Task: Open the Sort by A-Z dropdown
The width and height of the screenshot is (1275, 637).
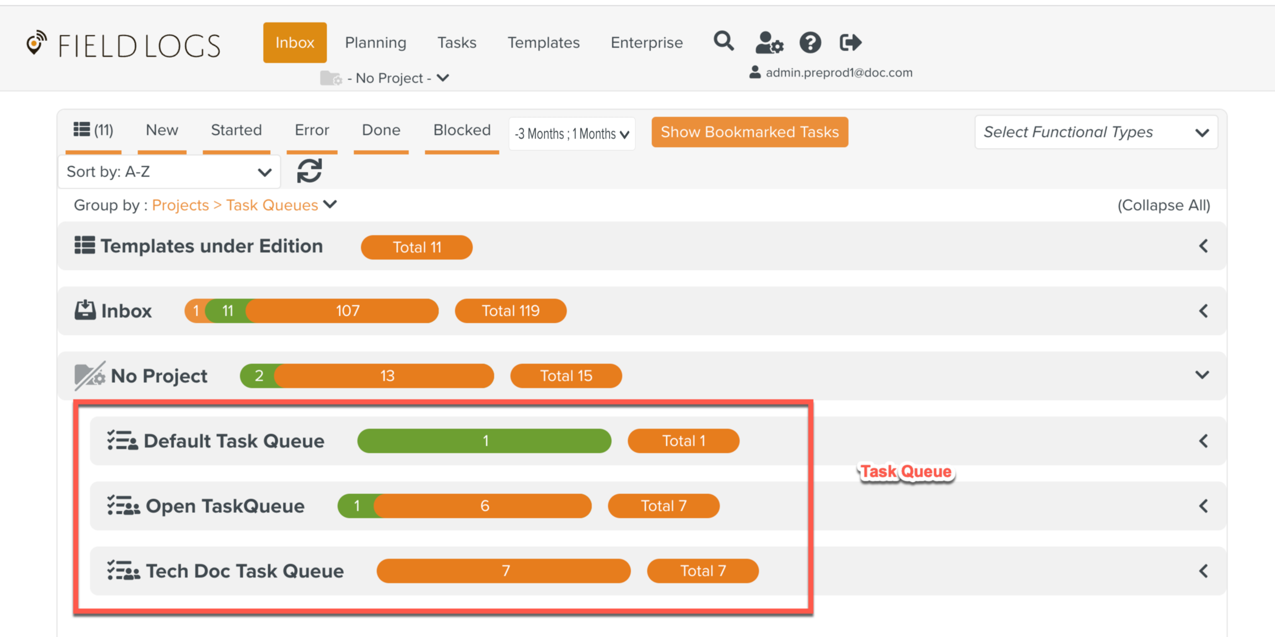Action: (x=169, y=172)
